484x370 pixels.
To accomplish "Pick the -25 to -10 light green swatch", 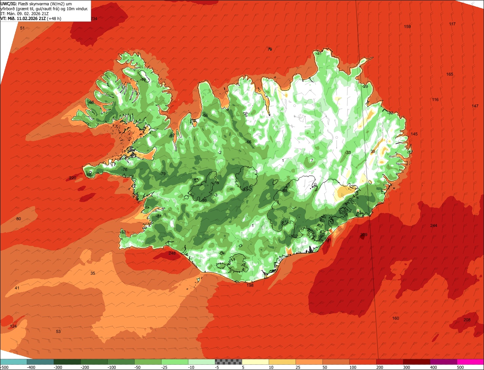I will click(x=175, y=362).
